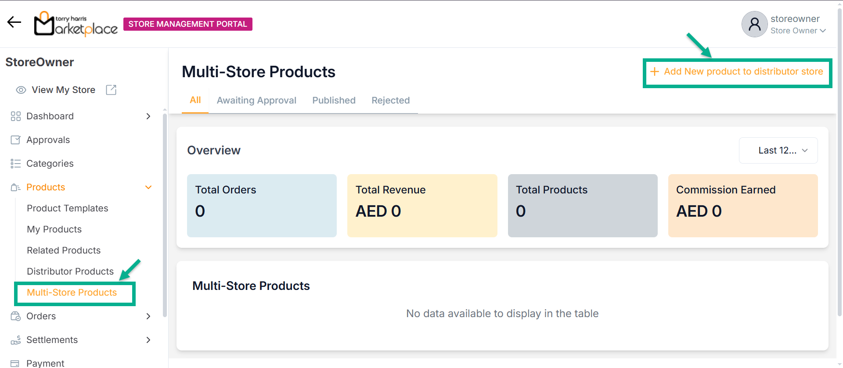Click the Approvals sidebar icon
Viewport: 843px width, 368px height.
click(x=16, y=140)
